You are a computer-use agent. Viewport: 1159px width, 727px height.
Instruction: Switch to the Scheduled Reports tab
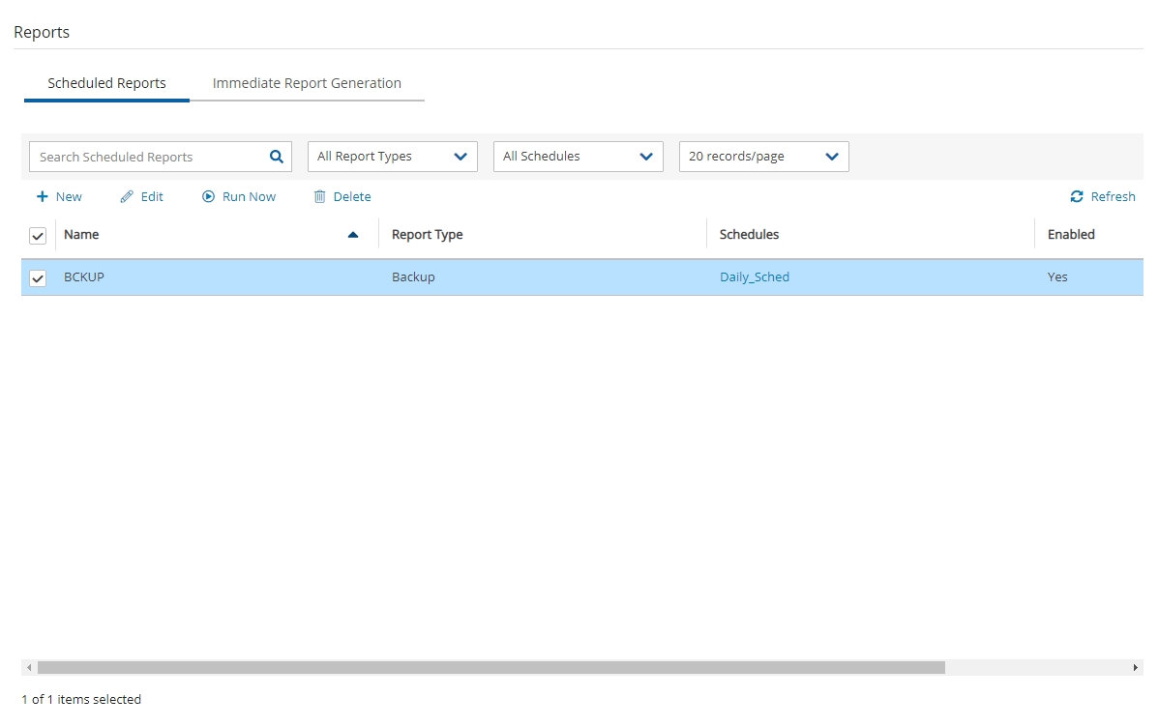coord(106,83)
